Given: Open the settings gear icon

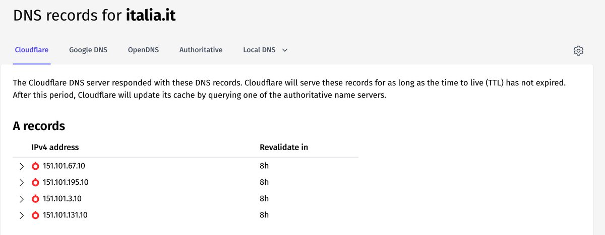Looking at the screenshot, I should click(x=578, y=50).
